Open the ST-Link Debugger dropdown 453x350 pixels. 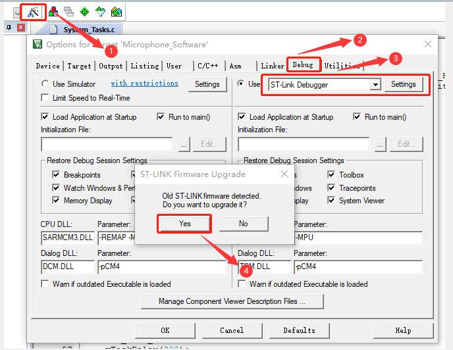click(x=375, y=85)
